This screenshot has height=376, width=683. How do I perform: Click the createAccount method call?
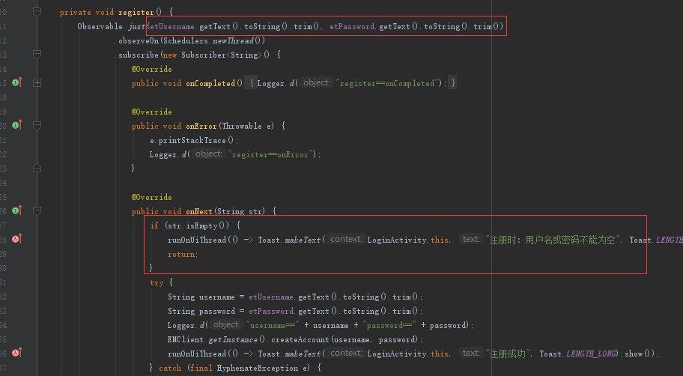[x=300, y=339]
